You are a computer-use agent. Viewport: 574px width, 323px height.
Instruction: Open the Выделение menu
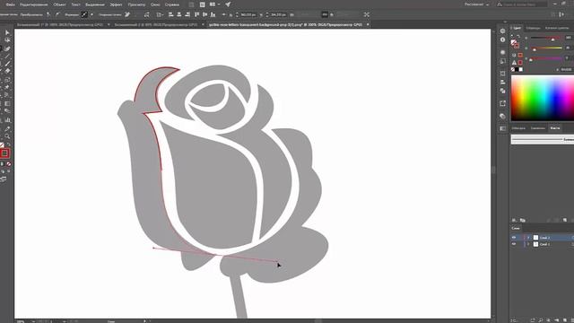coord(95,4)
